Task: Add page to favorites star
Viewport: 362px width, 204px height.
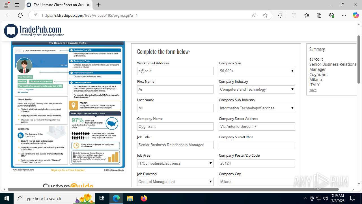Action: tap(265, 15)
